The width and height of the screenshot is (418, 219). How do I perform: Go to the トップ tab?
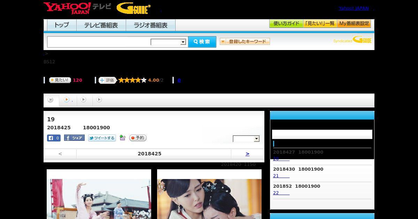(x=62, y=25)
